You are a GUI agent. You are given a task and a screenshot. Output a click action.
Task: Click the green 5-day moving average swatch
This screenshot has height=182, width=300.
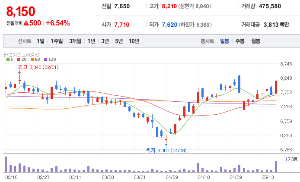coord(8,60)
